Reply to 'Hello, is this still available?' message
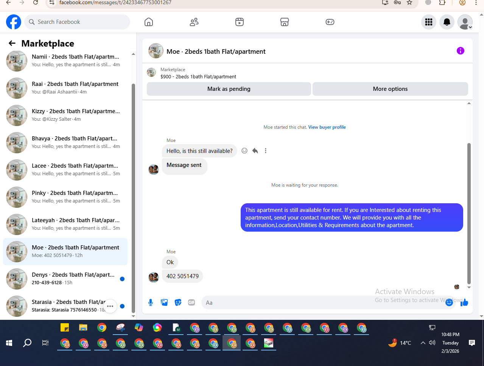This screenshot has width=484, height=366. pyautogui.click(x=255, y=151)
